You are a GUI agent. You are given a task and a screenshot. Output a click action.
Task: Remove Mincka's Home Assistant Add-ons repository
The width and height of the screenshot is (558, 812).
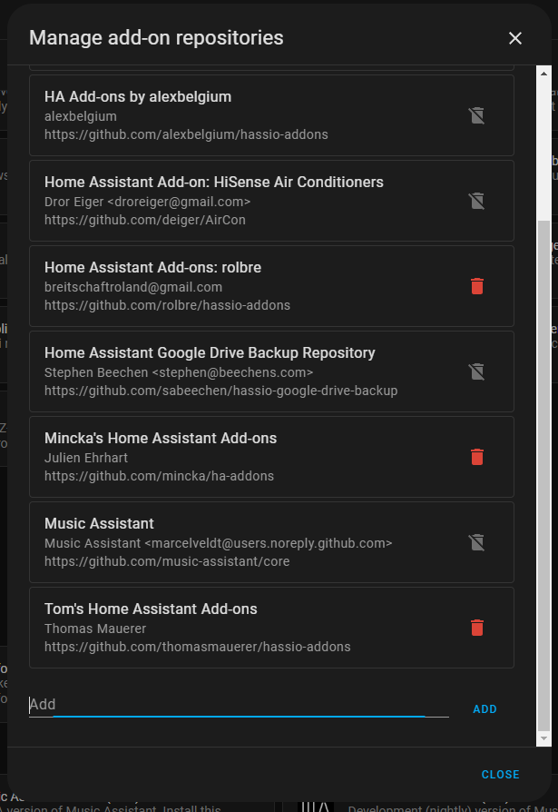[x=477, y=457]
